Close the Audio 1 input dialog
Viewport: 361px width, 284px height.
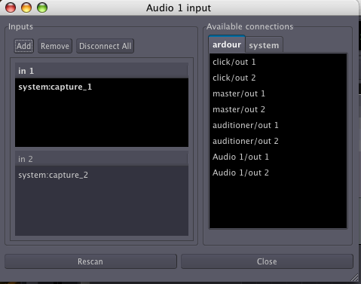(x=267, y=261)
